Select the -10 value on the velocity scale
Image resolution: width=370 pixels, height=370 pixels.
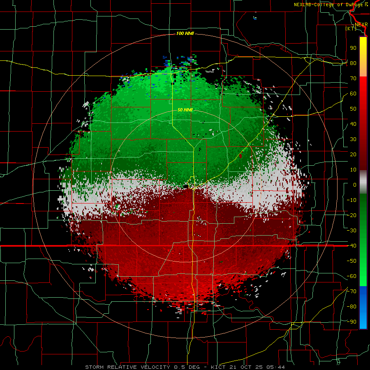[351, 200]
